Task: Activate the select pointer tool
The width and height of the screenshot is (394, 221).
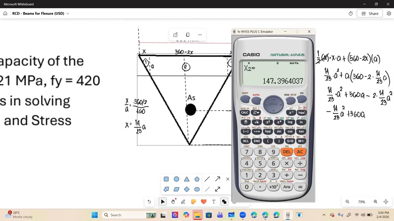Action: tap(163, 202)
